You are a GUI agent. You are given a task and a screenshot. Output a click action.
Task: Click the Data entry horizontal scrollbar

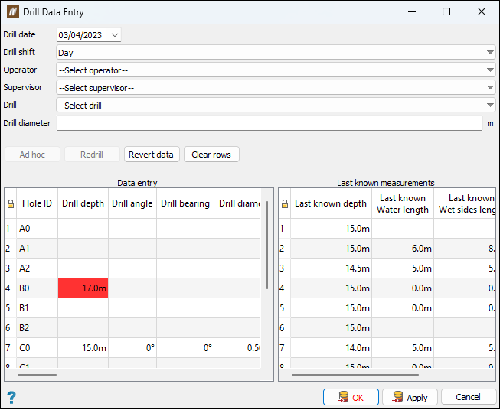click(37, 375)
